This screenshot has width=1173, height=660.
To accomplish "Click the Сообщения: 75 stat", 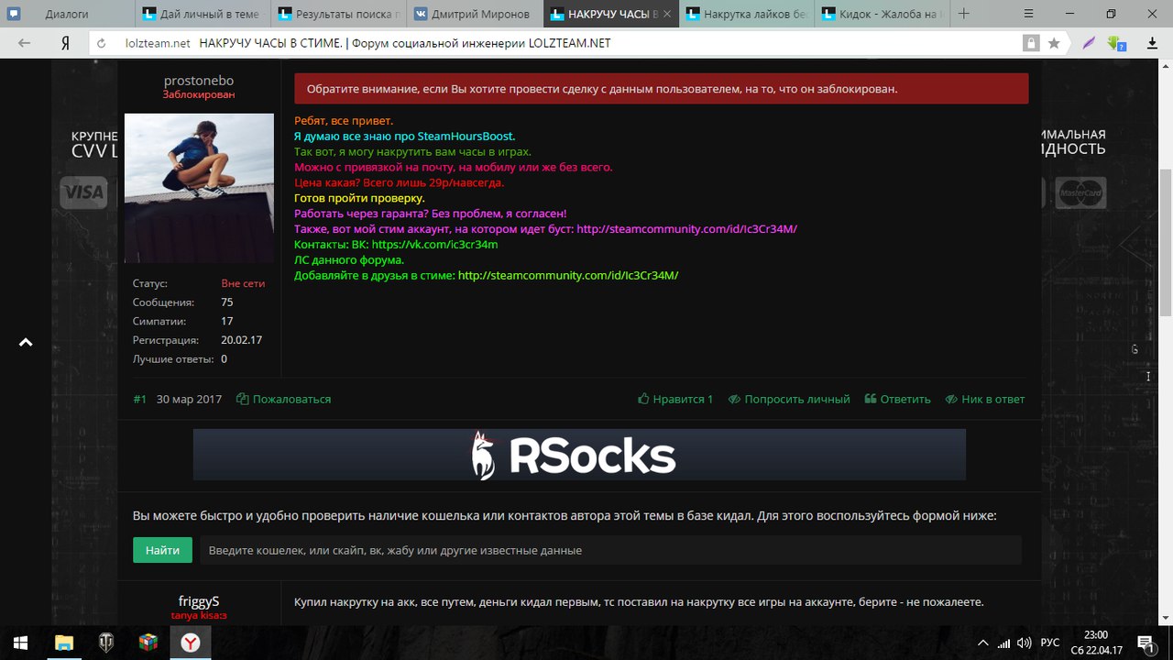I will point(199,302).
